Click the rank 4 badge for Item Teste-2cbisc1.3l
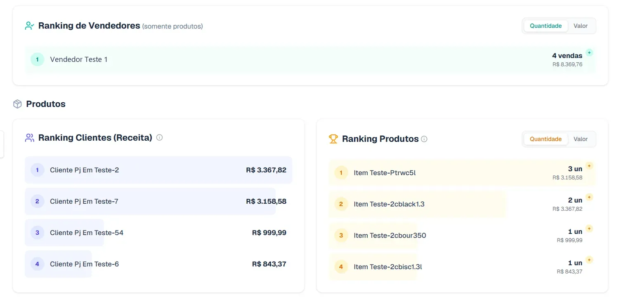The image size is (619, 304). [341, 267]
